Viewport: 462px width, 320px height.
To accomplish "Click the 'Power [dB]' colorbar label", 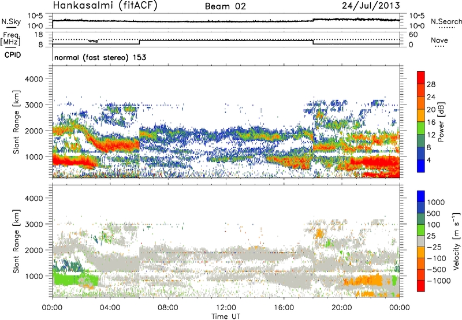I will [441, 122].
